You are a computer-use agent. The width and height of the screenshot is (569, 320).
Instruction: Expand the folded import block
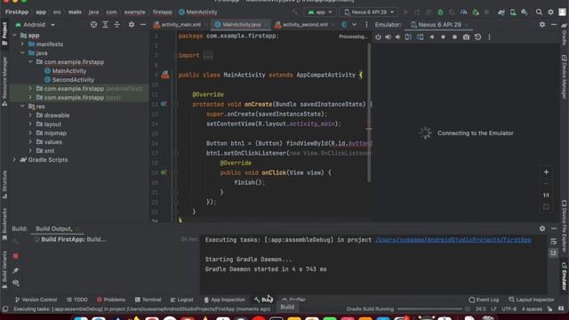(208, 55)
